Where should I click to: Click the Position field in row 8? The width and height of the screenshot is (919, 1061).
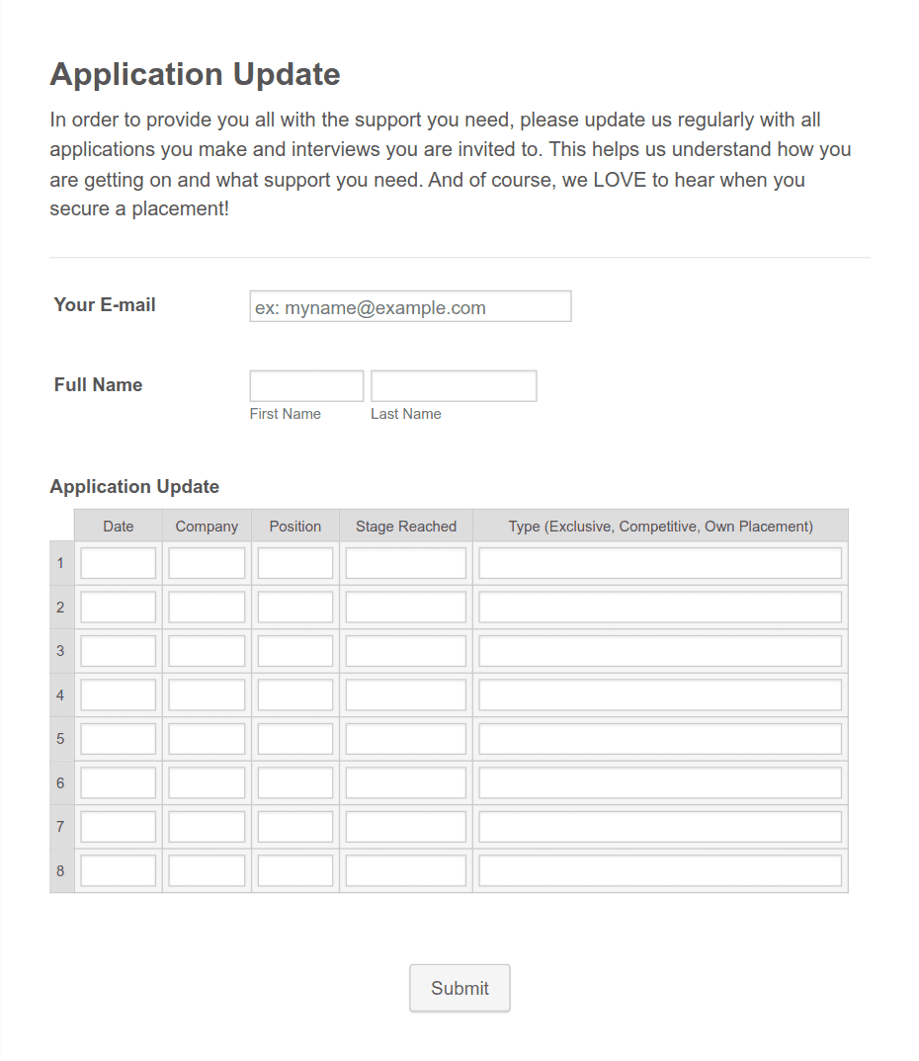coord(294,870)
